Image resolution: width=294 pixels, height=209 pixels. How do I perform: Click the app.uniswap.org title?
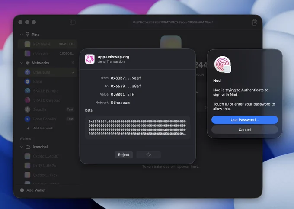(x=114, y=57)
